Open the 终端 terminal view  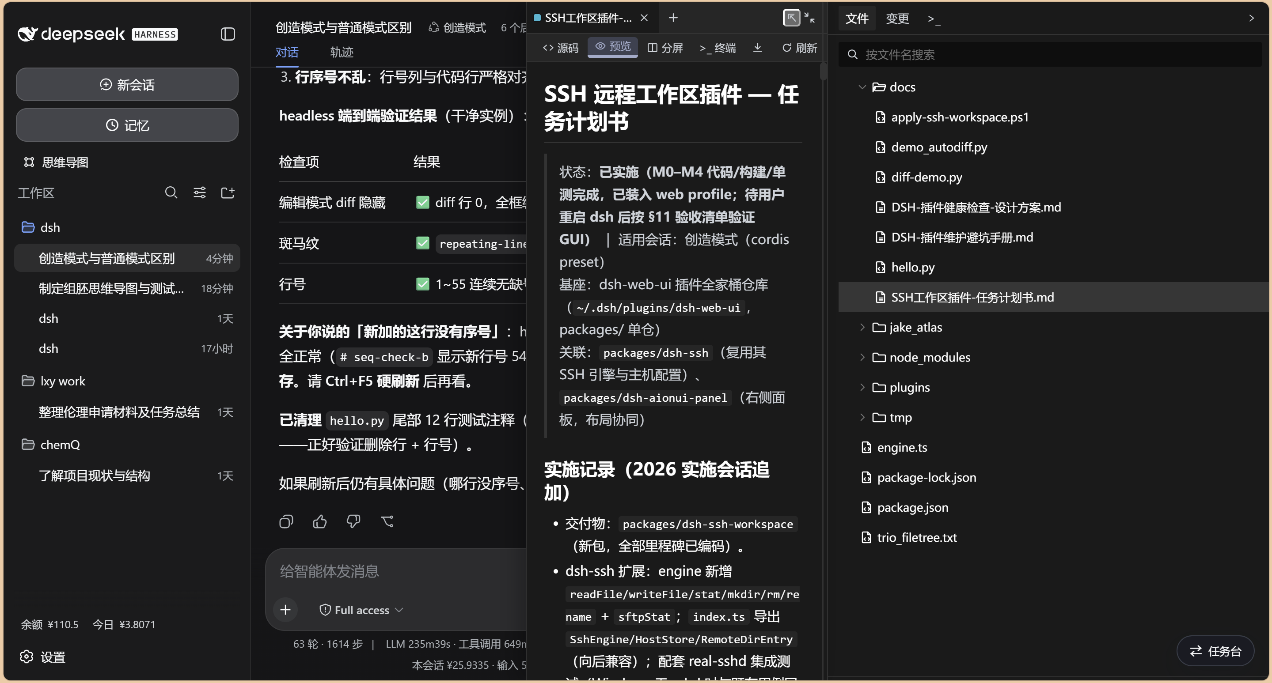point(718,48)
